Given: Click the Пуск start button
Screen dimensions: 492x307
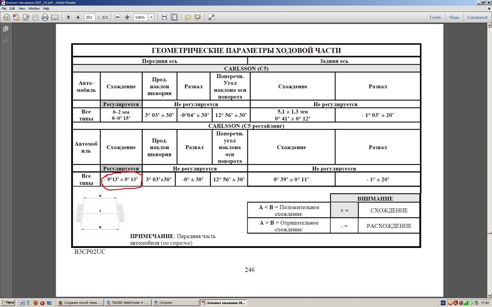Looking at the screenshot, I should click(x=8, y=303).
